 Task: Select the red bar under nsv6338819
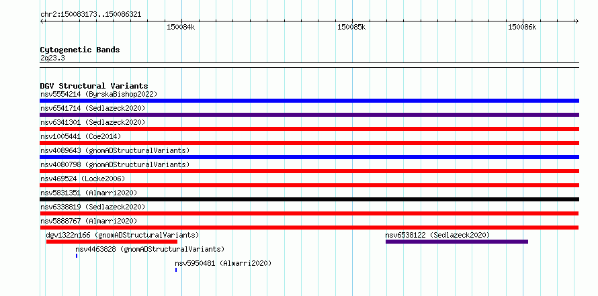tap(309, 213)
